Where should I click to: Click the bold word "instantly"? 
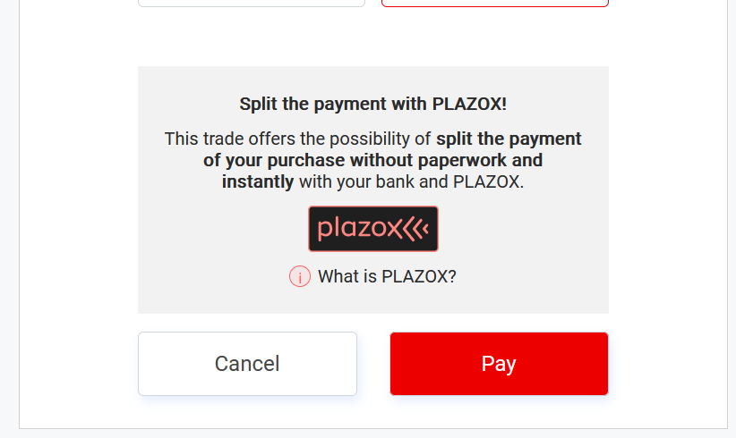258,181
